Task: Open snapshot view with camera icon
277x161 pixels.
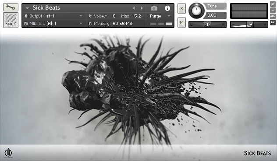Action: 154,8
